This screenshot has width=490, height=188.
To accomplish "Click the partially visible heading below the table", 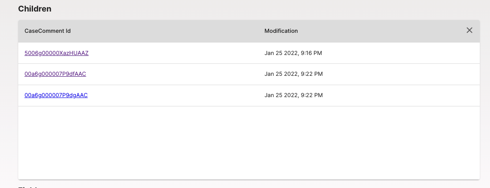I will pyautogui.click(x=28, y=187).
